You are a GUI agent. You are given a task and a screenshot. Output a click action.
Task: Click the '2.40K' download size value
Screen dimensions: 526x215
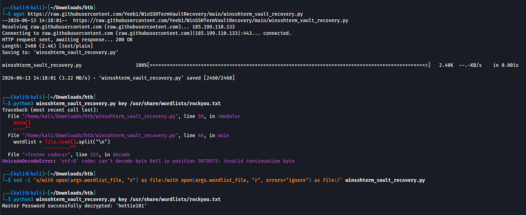point(446,65)
